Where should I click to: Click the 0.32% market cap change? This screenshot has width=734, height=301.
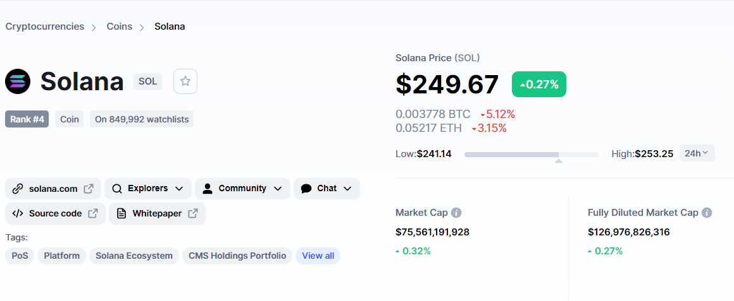pos(413,251)
